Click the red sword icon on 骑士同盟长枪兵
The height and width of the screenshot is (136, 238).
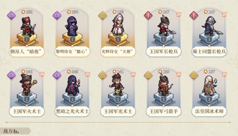(x=194, y=15)
